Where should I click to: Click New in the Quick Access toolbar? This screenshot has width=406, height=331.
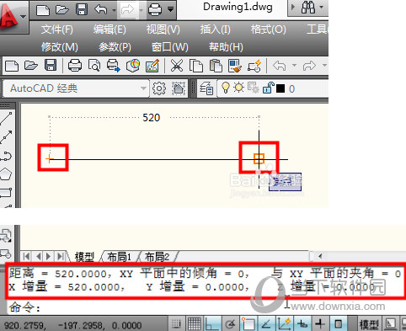coord(43,10)
